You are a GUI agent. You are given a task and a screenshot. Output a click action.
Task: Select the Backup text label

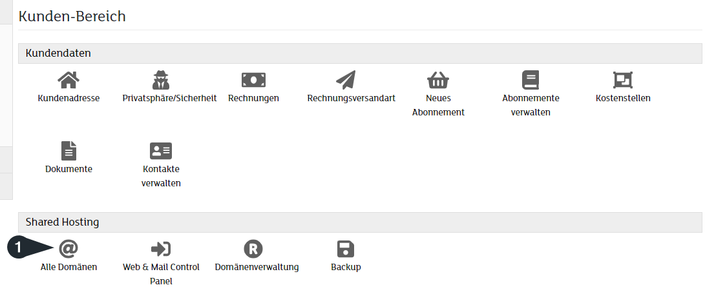pyautogui.click(x=346, y=267)
